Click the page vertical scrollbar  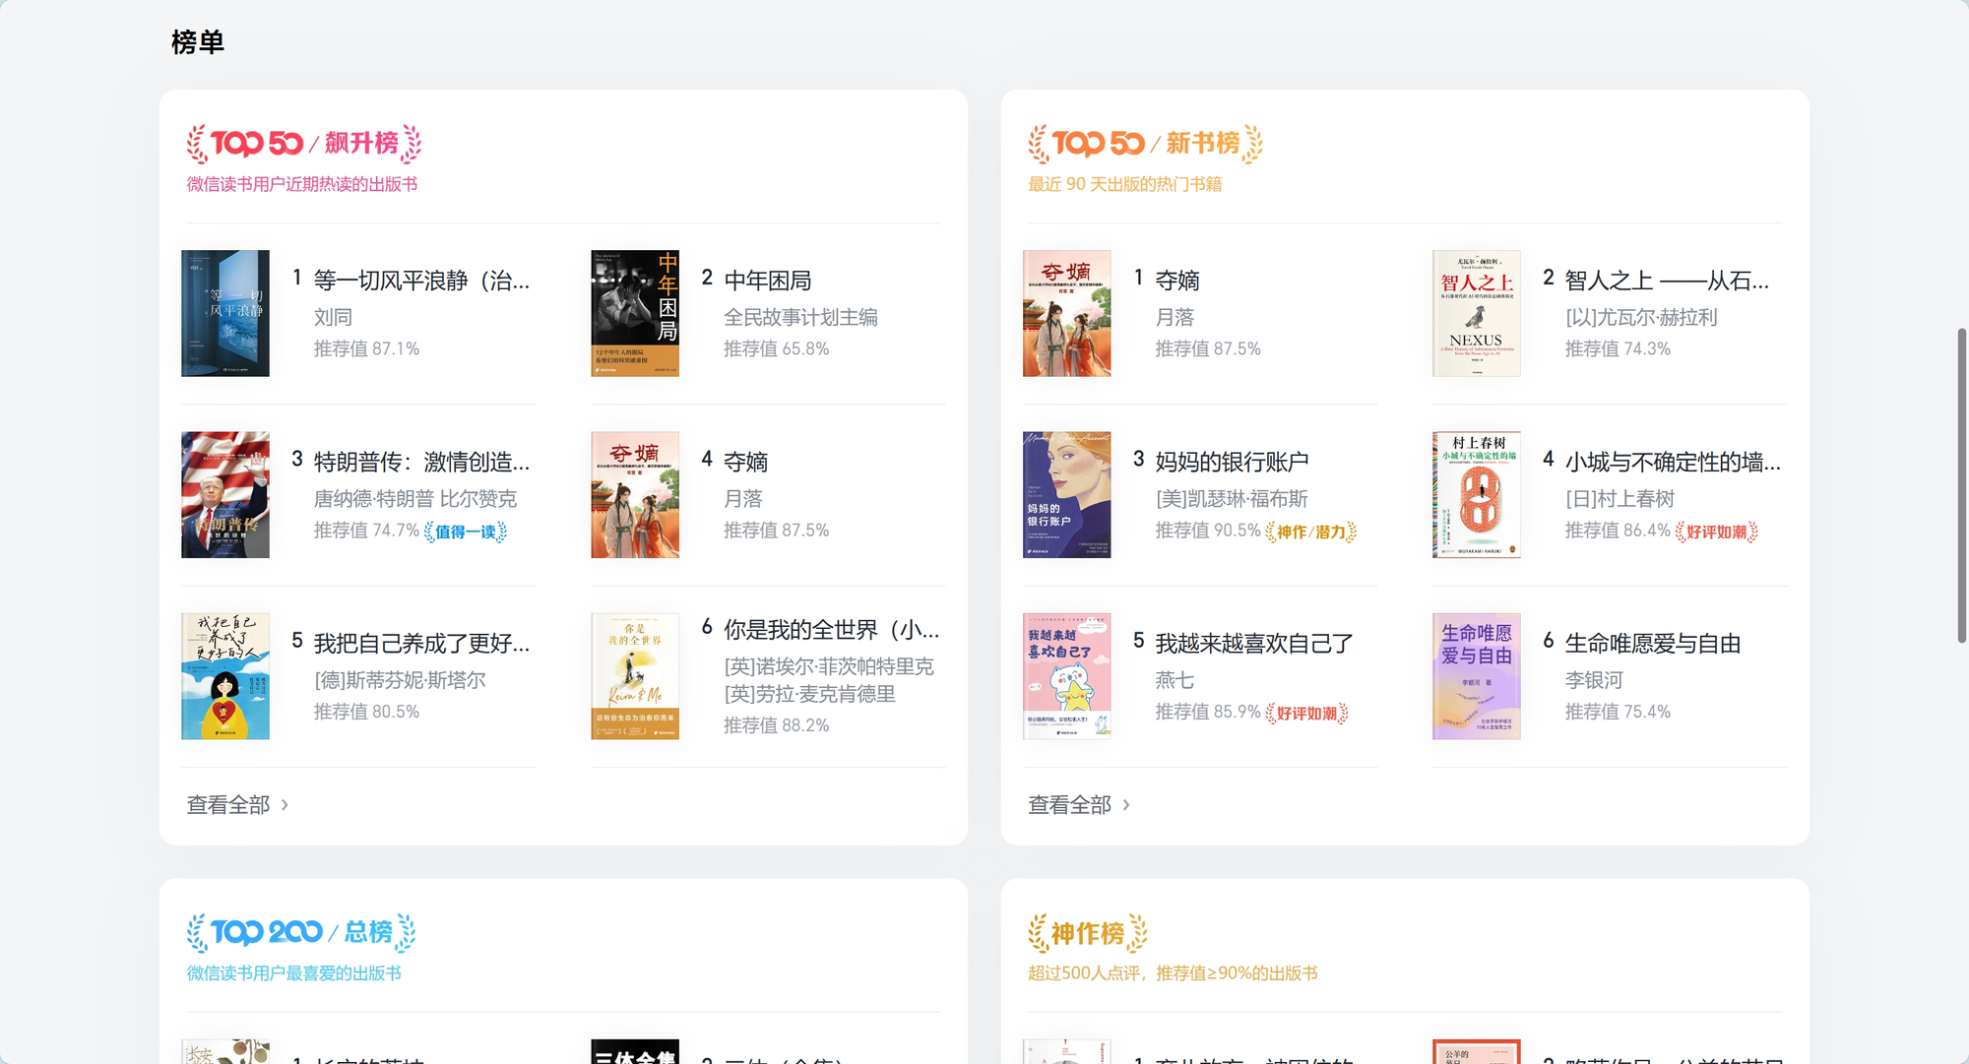coord(1961,486)
